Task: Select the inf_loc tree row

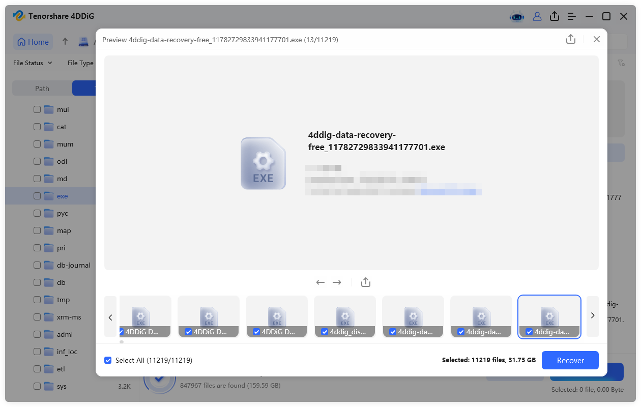Action: click(50, 352)
